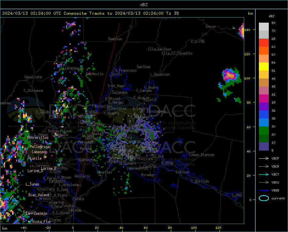Click the 'Anchoris' map label
The width and height of the screenshot is (288, 232).
82,176
